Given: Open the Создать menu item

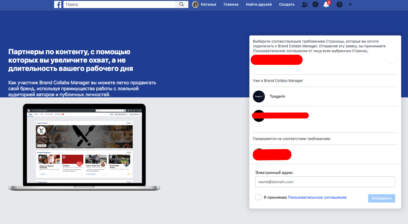Looking at the screenshot, I should click(x=287, y=4).
